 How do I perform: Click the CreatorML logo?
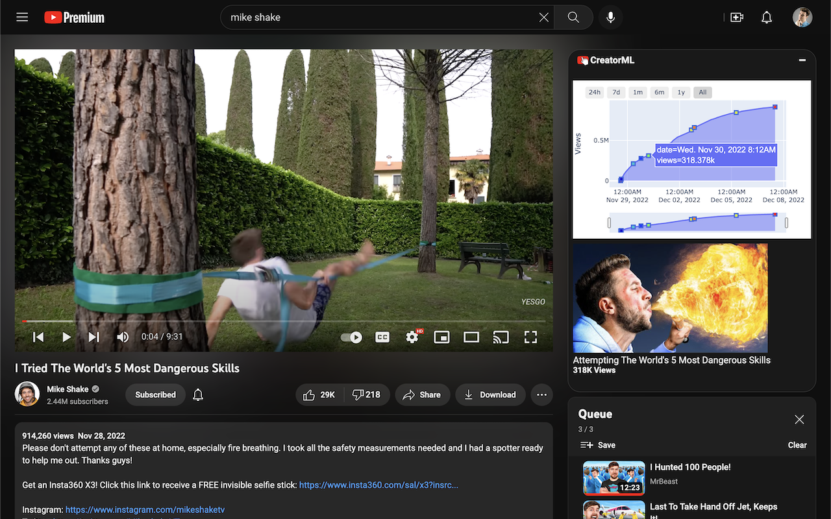(x=606, y=60)
